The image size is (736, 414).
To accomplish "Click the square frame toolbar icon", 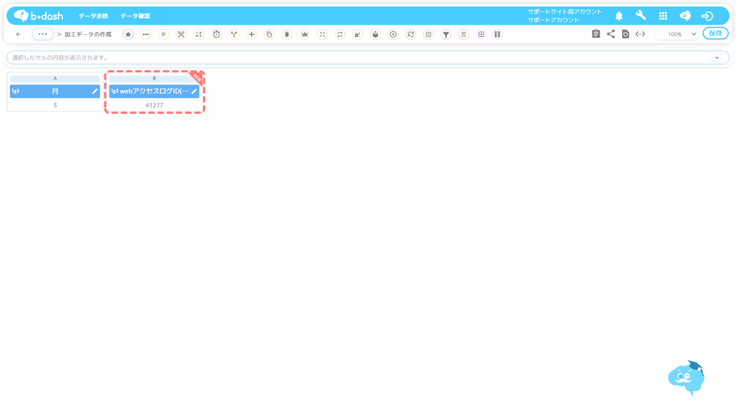I will click(x=428, y=34).
